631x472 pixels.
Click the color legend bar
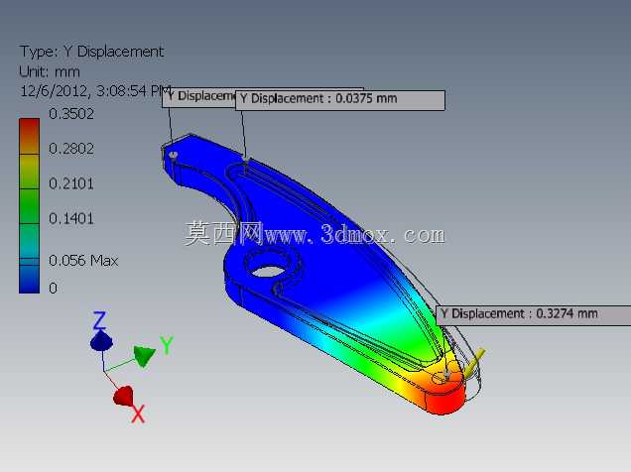click(x=30, y=205)
